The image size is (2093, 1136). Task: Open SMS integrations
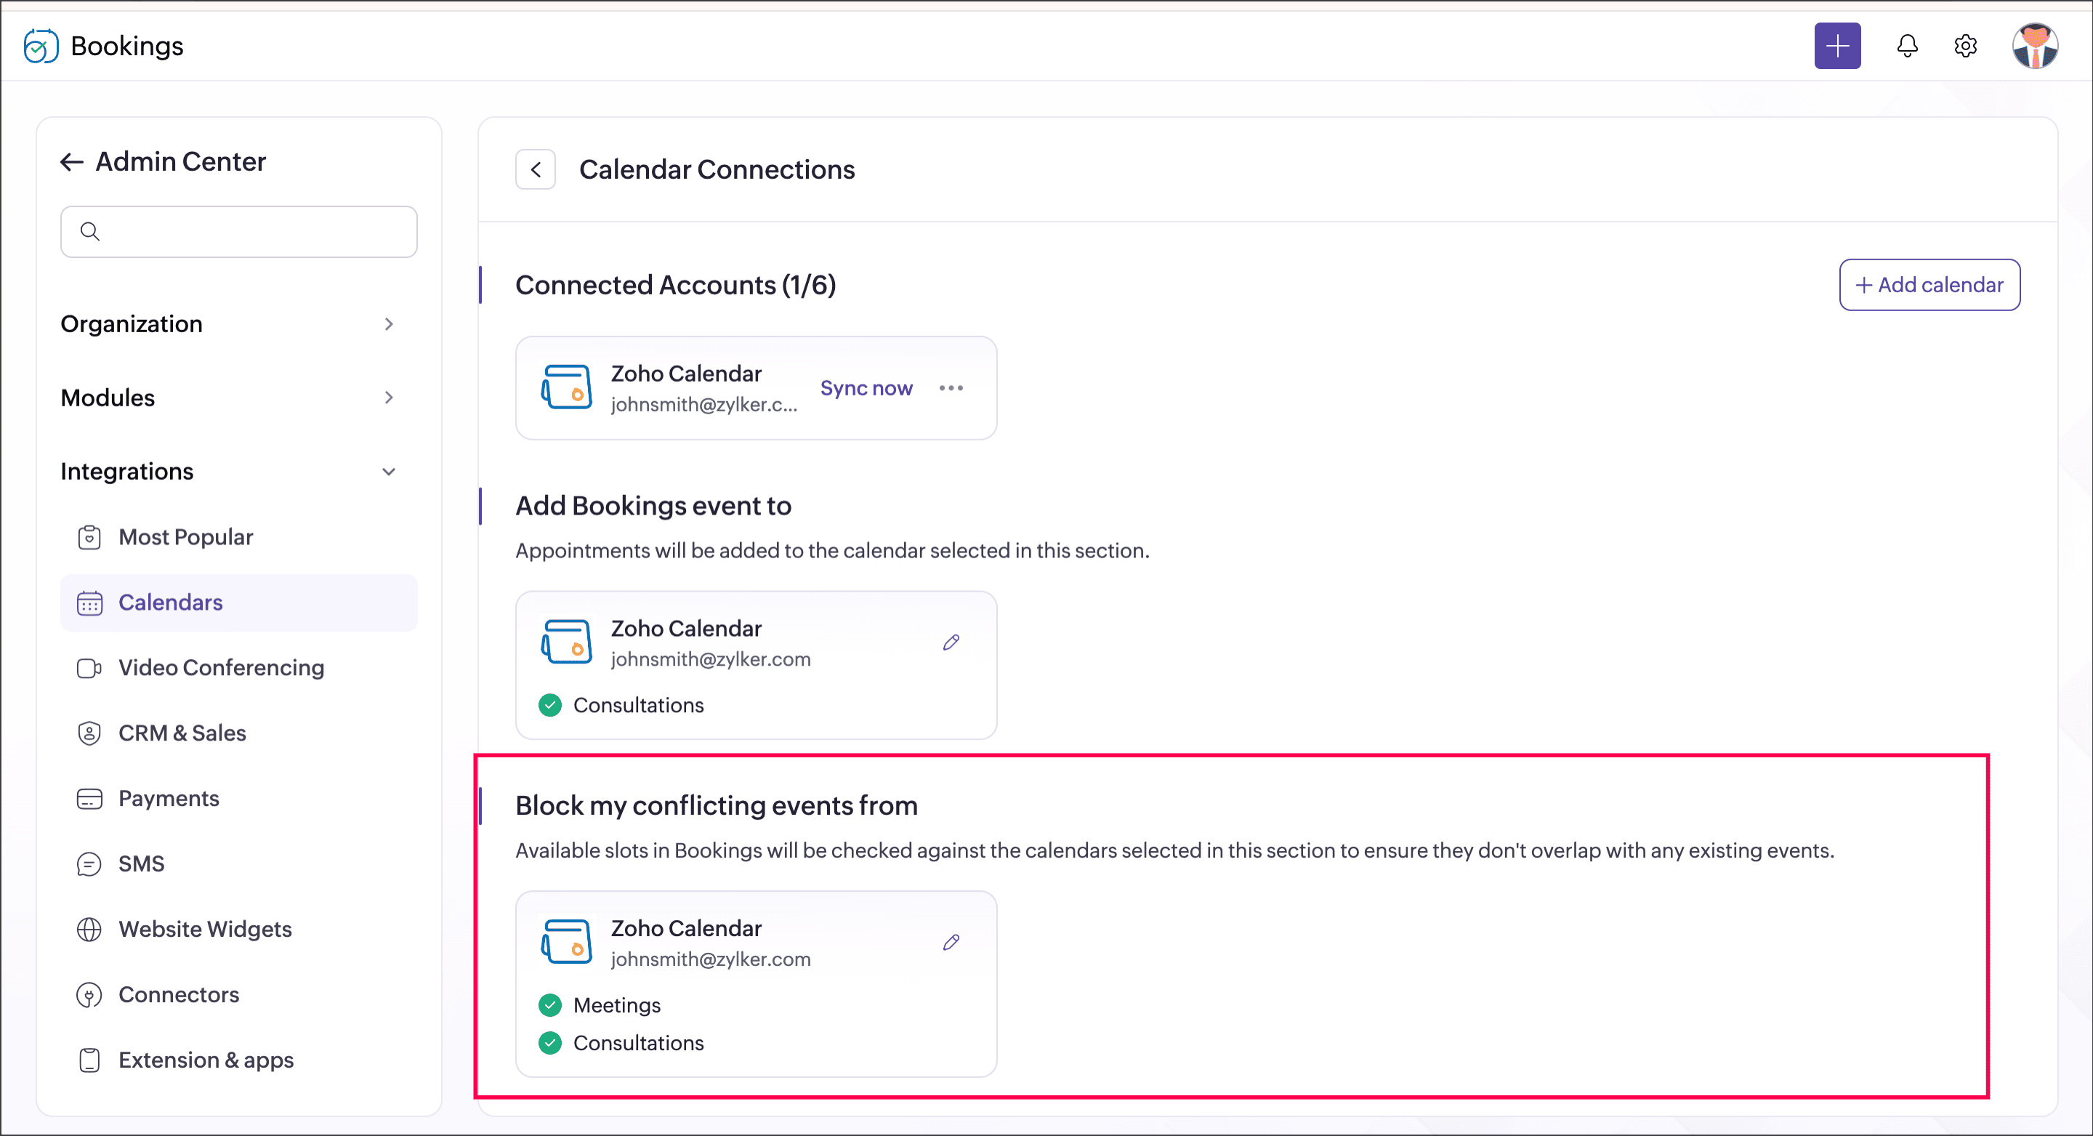pyautogui.click(x=239, y=863)
